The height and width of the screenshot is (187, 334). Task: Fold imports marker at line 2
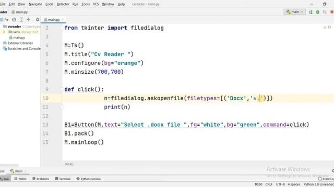[x=62, y=28]
